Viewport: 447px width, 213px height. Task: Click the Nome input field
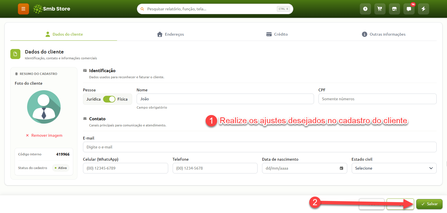coord(225,99)
